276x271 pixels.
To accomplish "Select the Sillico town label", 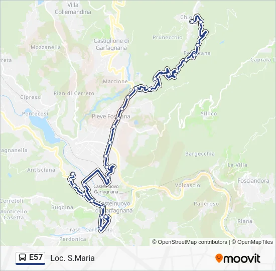I will coord(209,114).
